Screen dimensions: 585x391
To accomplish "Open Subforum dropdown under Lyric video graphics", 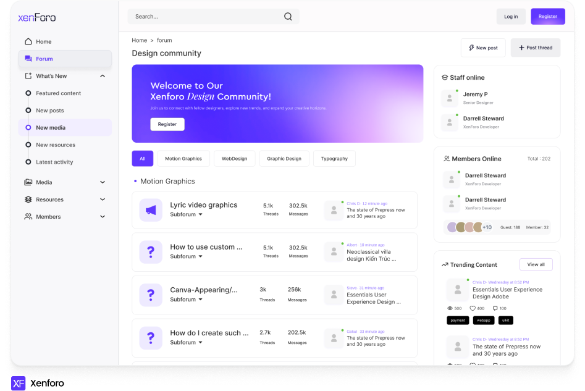I will 186,214.
